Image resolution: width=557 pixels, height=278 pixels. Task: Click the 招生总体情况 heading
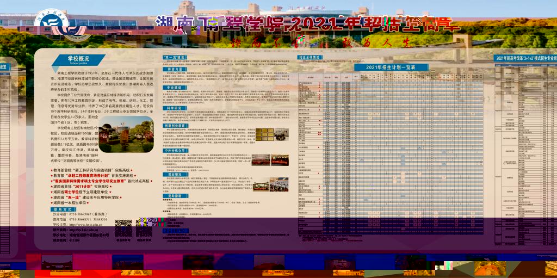[x=311, y=57]
